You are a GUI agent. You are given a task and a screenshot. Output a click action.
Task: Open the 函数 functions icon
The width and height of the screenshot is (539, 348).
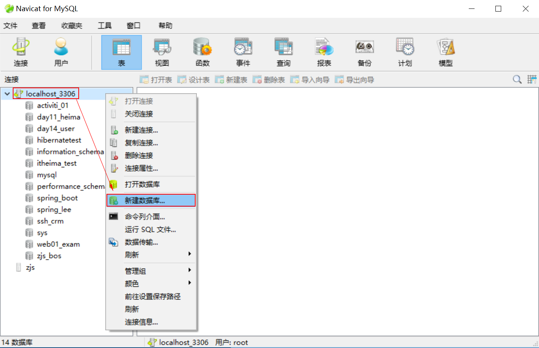coord(203,52)
